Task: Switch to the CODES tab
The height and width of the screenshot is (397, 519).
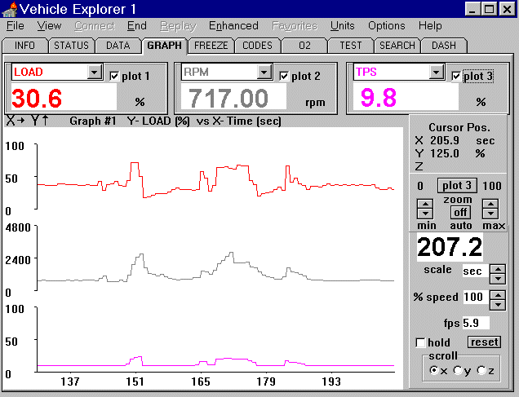Action: coord(258,46)
